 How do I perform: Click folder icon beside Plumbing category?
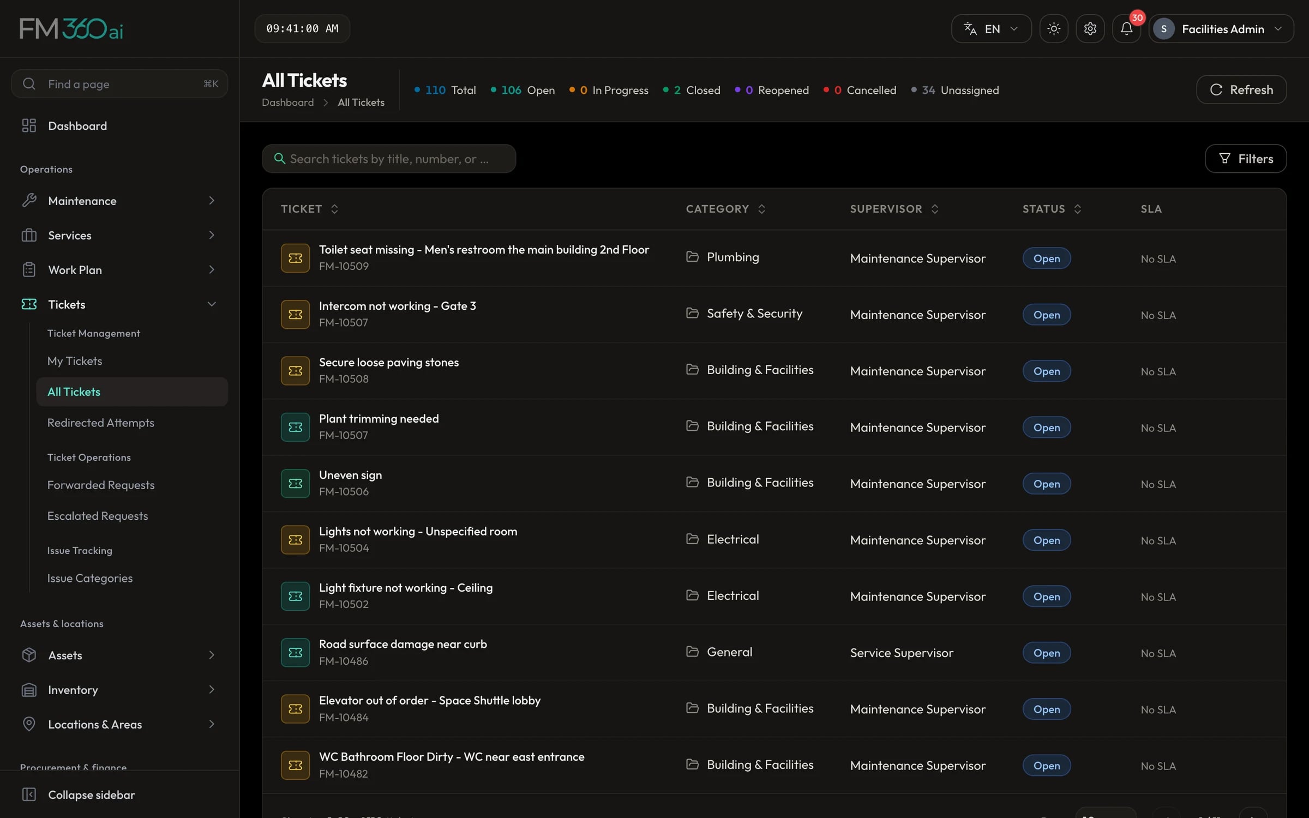pyautogui.click(x=692, y=257)
